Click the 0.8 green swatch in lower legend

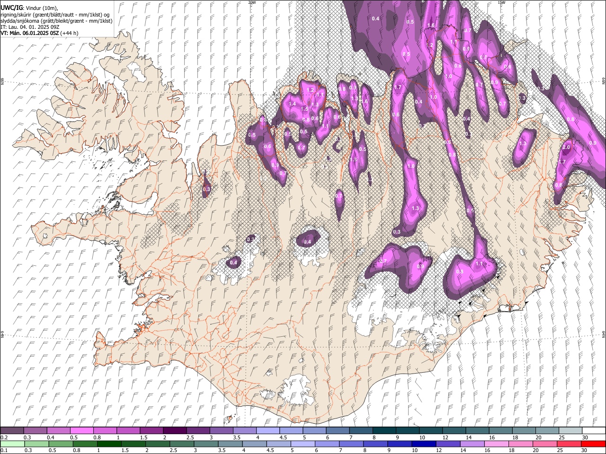point(85,444)
